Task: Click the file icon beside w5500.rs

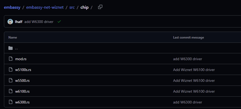Action: pos(11,80)
